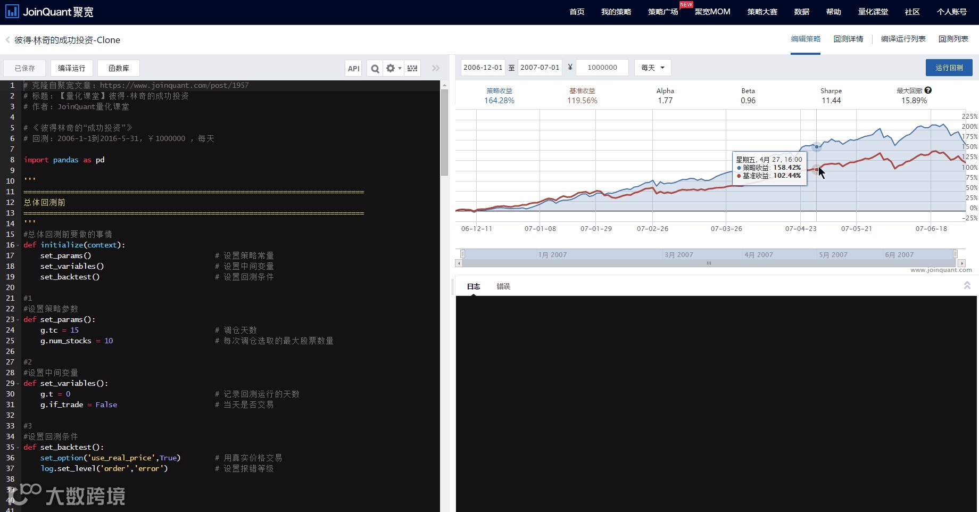Image resolution: width=979 pixels, height=512 pixels.
Task: Click the 最大回撤 15.89% value
Action: pos(914,101)
